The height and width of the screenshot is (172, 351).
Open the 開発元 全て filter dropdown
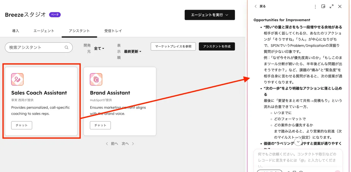99,49
